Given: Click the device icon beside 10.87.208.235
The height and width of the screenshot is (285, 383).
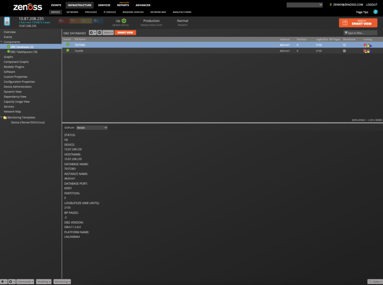Looking at the screenshot, I should click(x=7, y=21).
